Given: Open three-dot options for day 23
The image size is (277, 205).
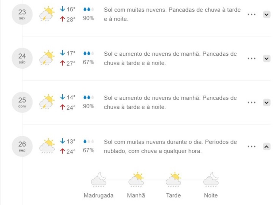Looking at the screenshot, I should click(x=251, y=14).
